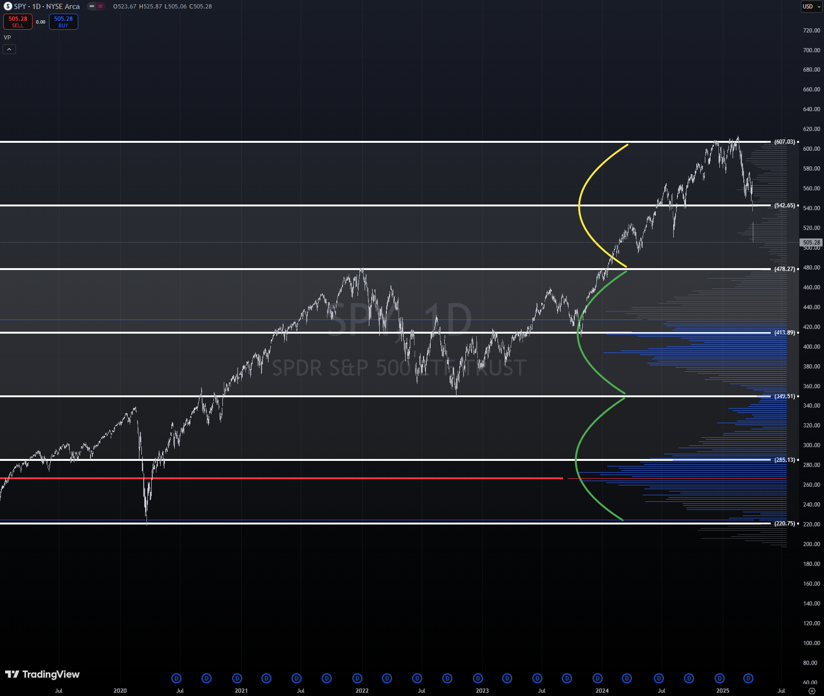Select the (478.27) horizontal line label
Viewport: 824px width, 696px height.
pos(784,269)
